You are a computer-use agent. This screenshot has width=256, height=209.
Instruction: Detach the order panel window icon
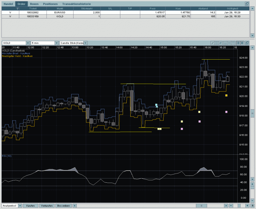click(x=247, y=4)
